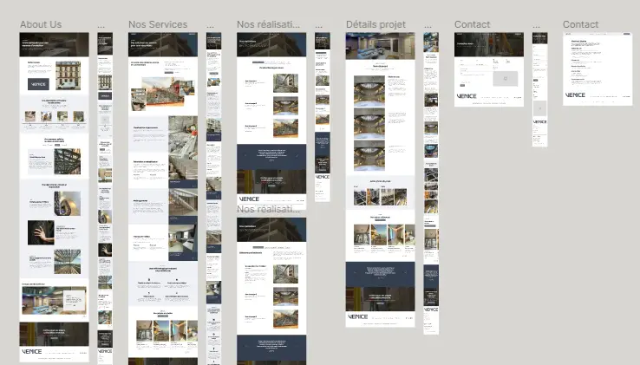
Task: Select the narrow mobile frame beside About Us
Action: pyautogui.click(x=105, y=199)
